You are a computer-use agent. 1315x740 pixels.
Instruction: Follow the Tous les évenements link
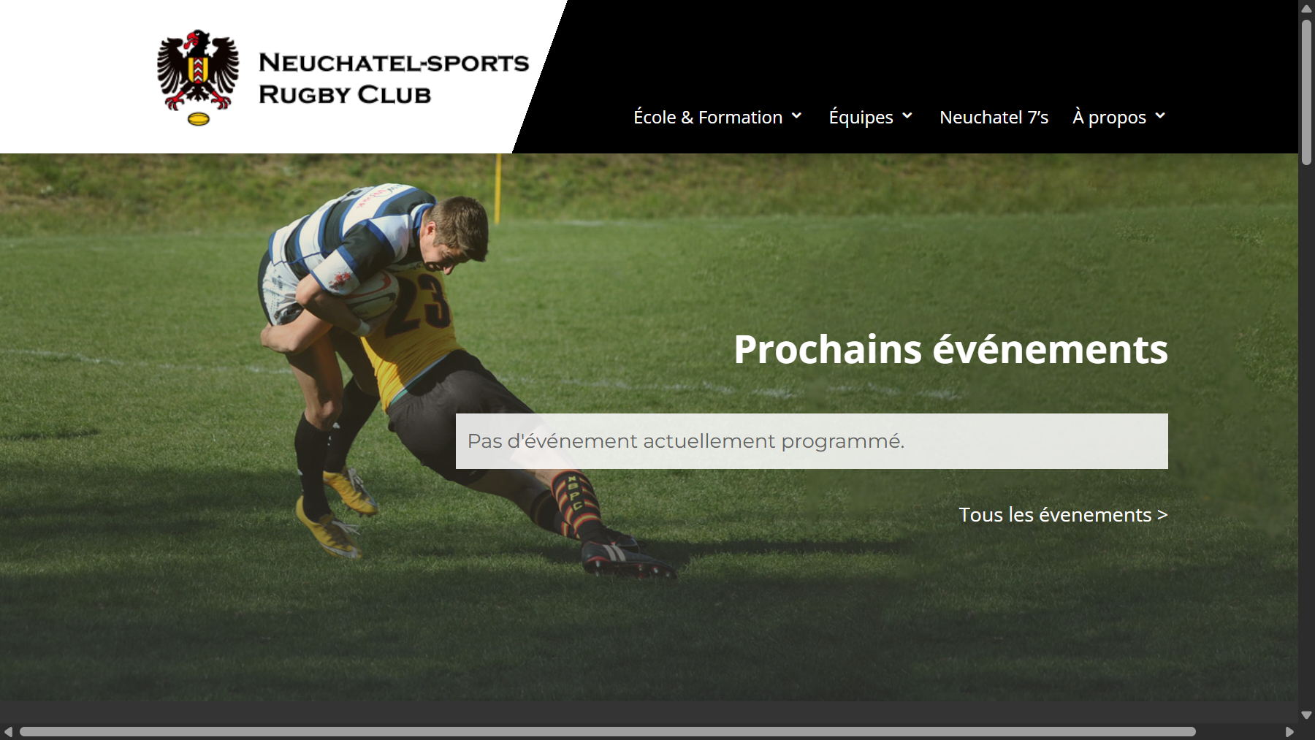(1063, 514)
